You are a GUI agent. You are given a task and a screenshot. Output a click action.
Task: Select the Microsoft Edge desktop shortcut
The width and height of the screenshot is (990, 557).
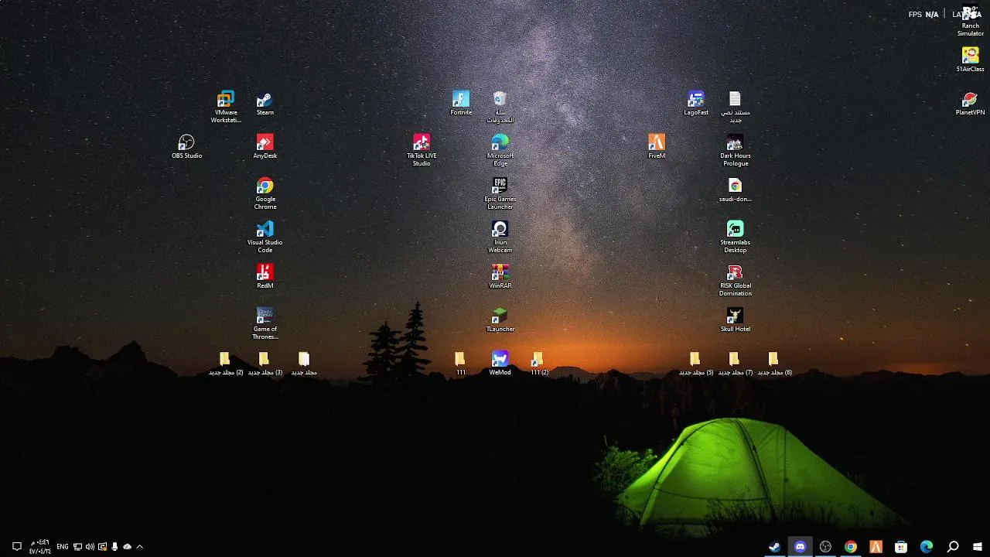coord(500,150)
